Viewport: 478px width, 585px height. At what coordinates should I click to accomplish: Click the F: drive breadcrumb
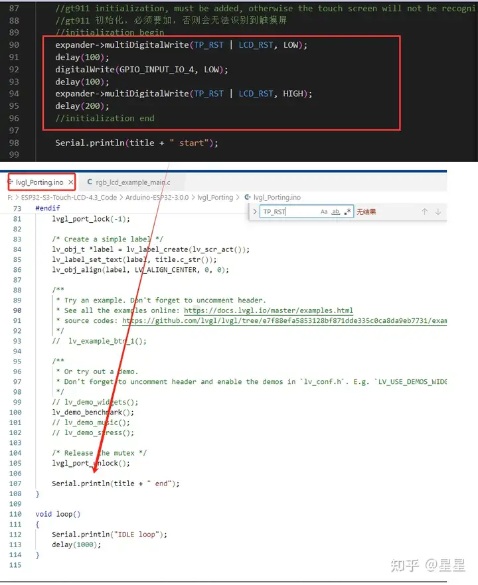point(10,198)
